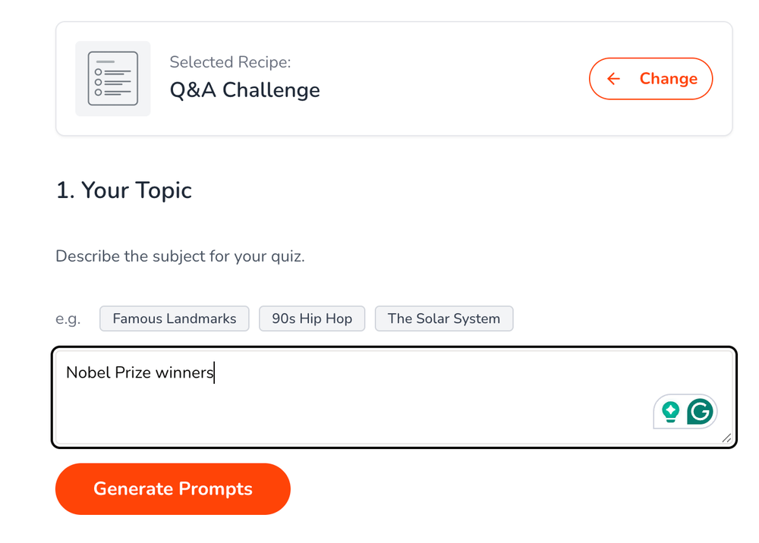Viewport: 759px width, 543px height.
Task: Open the Selected Recipe card header
Action: [x=230, y=61]
